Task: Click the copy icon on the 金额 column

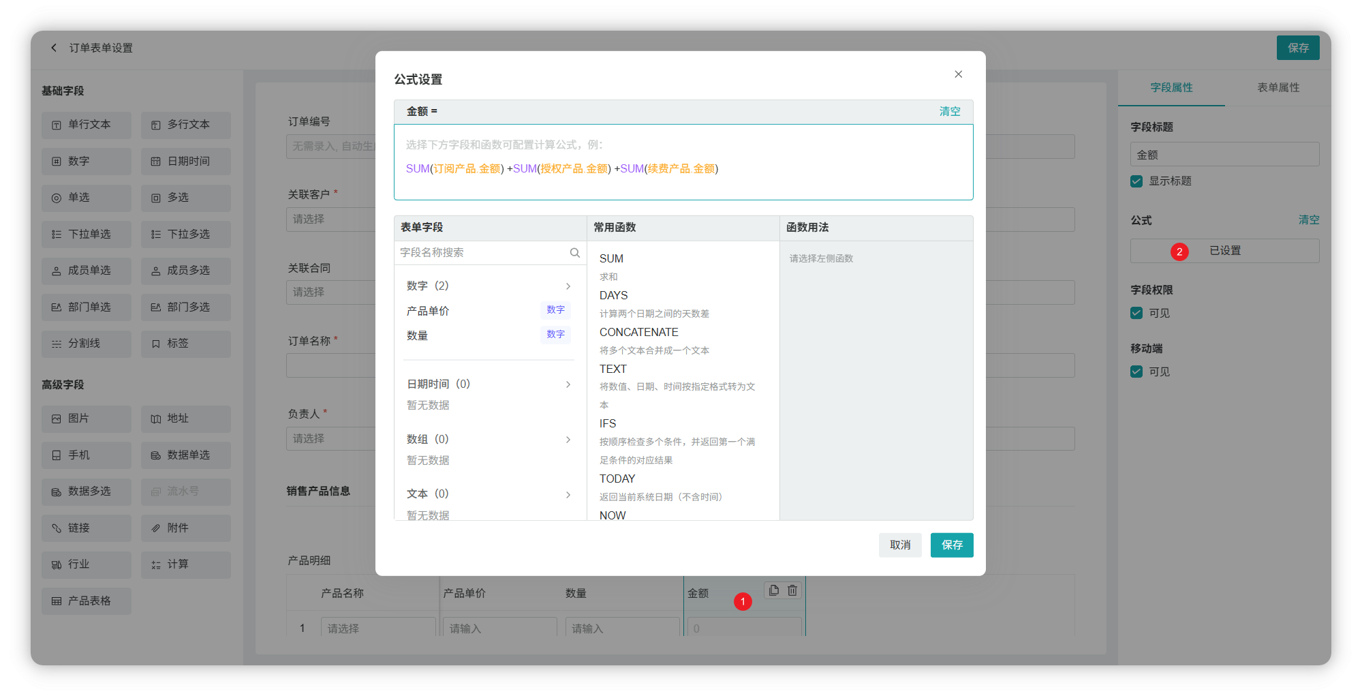Action: click(773, 590)
